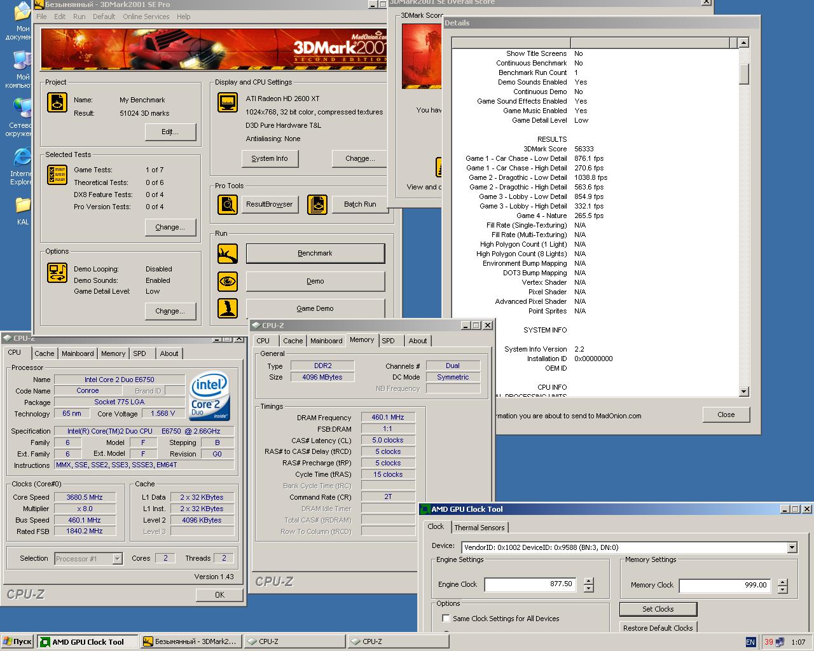Click the Intel Core 2 Duo logo
The height and width of the screenshot is (651, 814).
[209, 397]
